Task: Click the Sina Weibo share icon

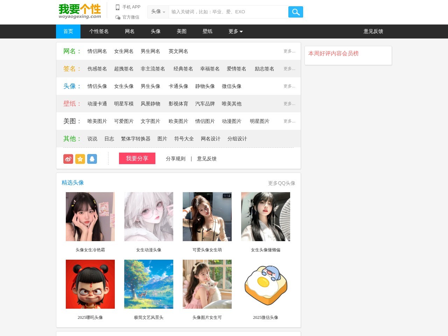Action: 68,159
